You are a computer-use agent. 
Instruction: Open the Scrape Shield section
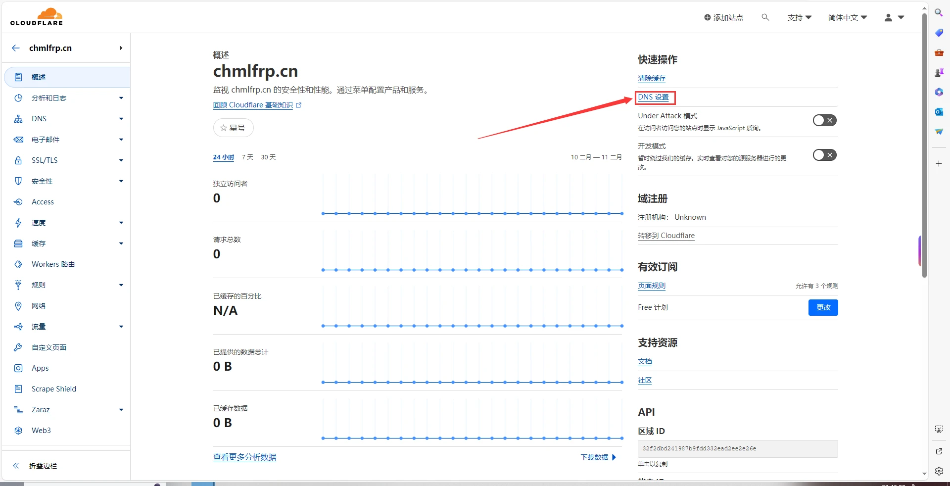click(54, 389)
